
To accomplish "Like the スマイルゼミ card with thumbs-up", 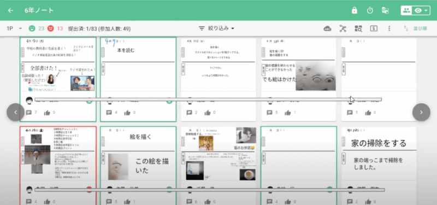I will click(208, 113).
